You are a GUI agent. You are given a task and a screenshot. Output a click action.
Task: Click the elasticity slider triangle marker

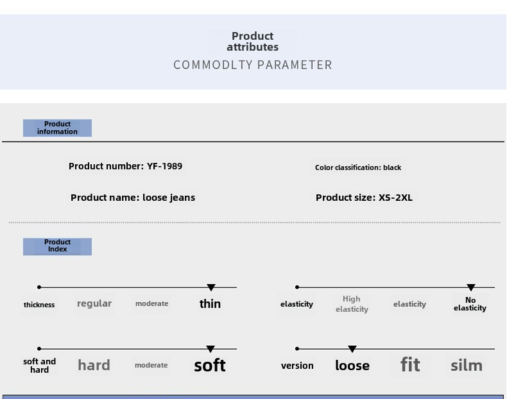(x=471, y=287)
